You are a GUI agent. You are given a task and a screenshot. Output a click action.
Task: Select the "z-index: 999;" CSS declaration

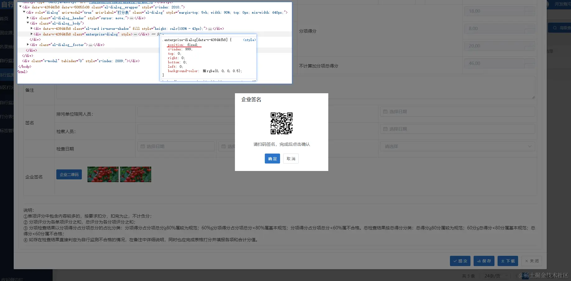(x=180, y=49)
